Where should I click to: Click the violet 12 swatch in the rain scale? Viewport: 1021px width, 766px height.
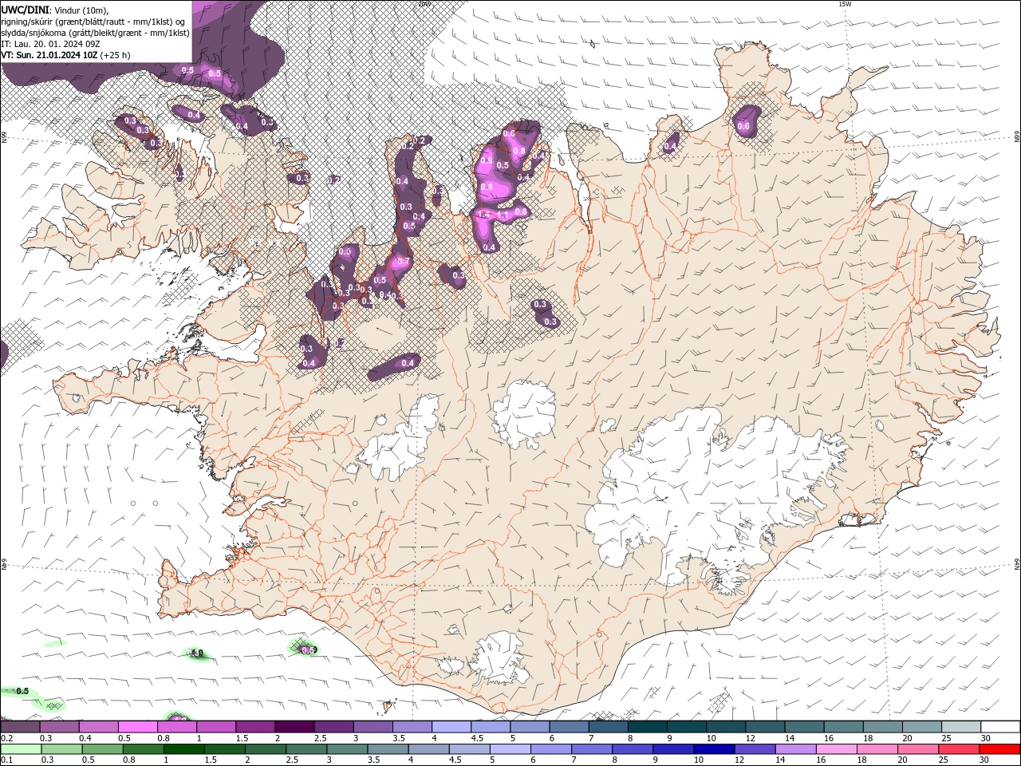(x=755, y=749)
